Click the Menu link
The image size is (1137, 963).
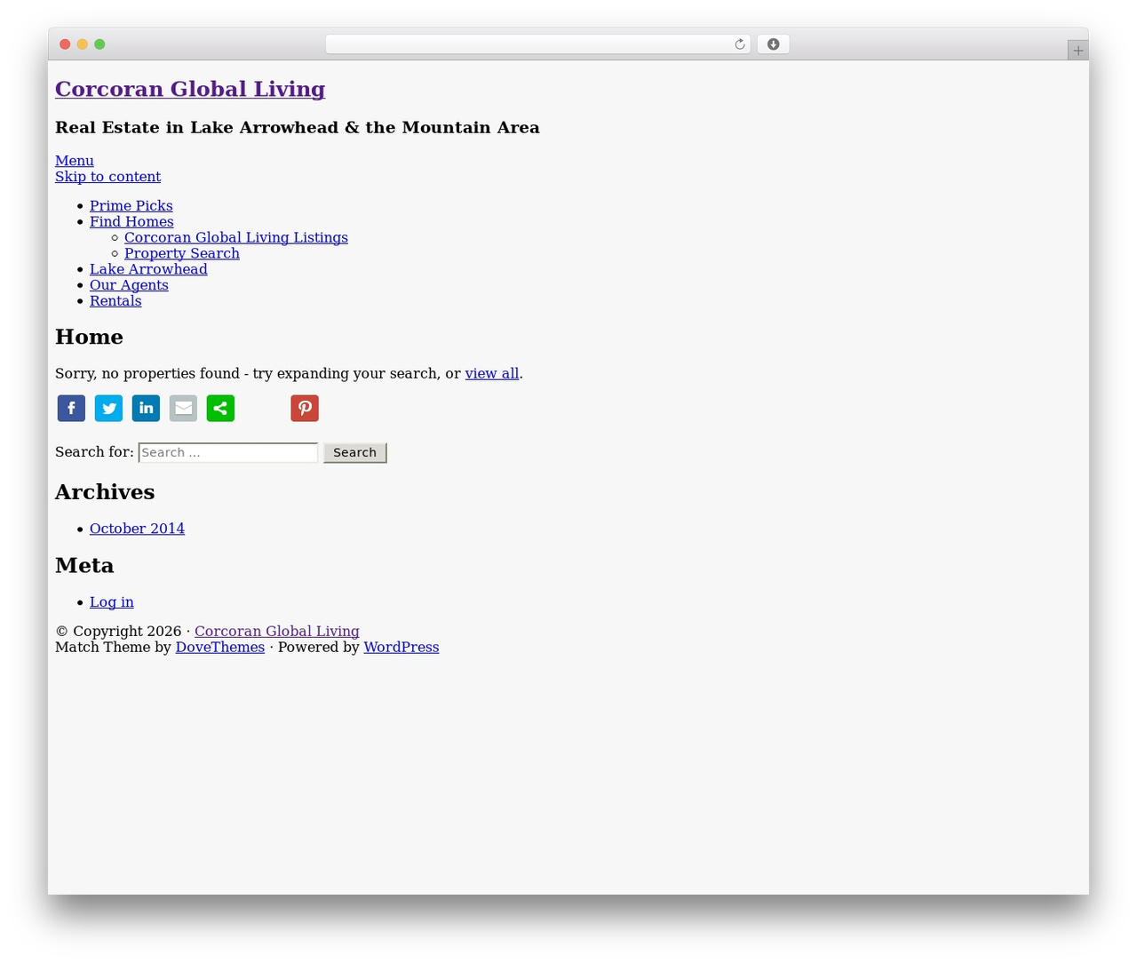[75, 161]
